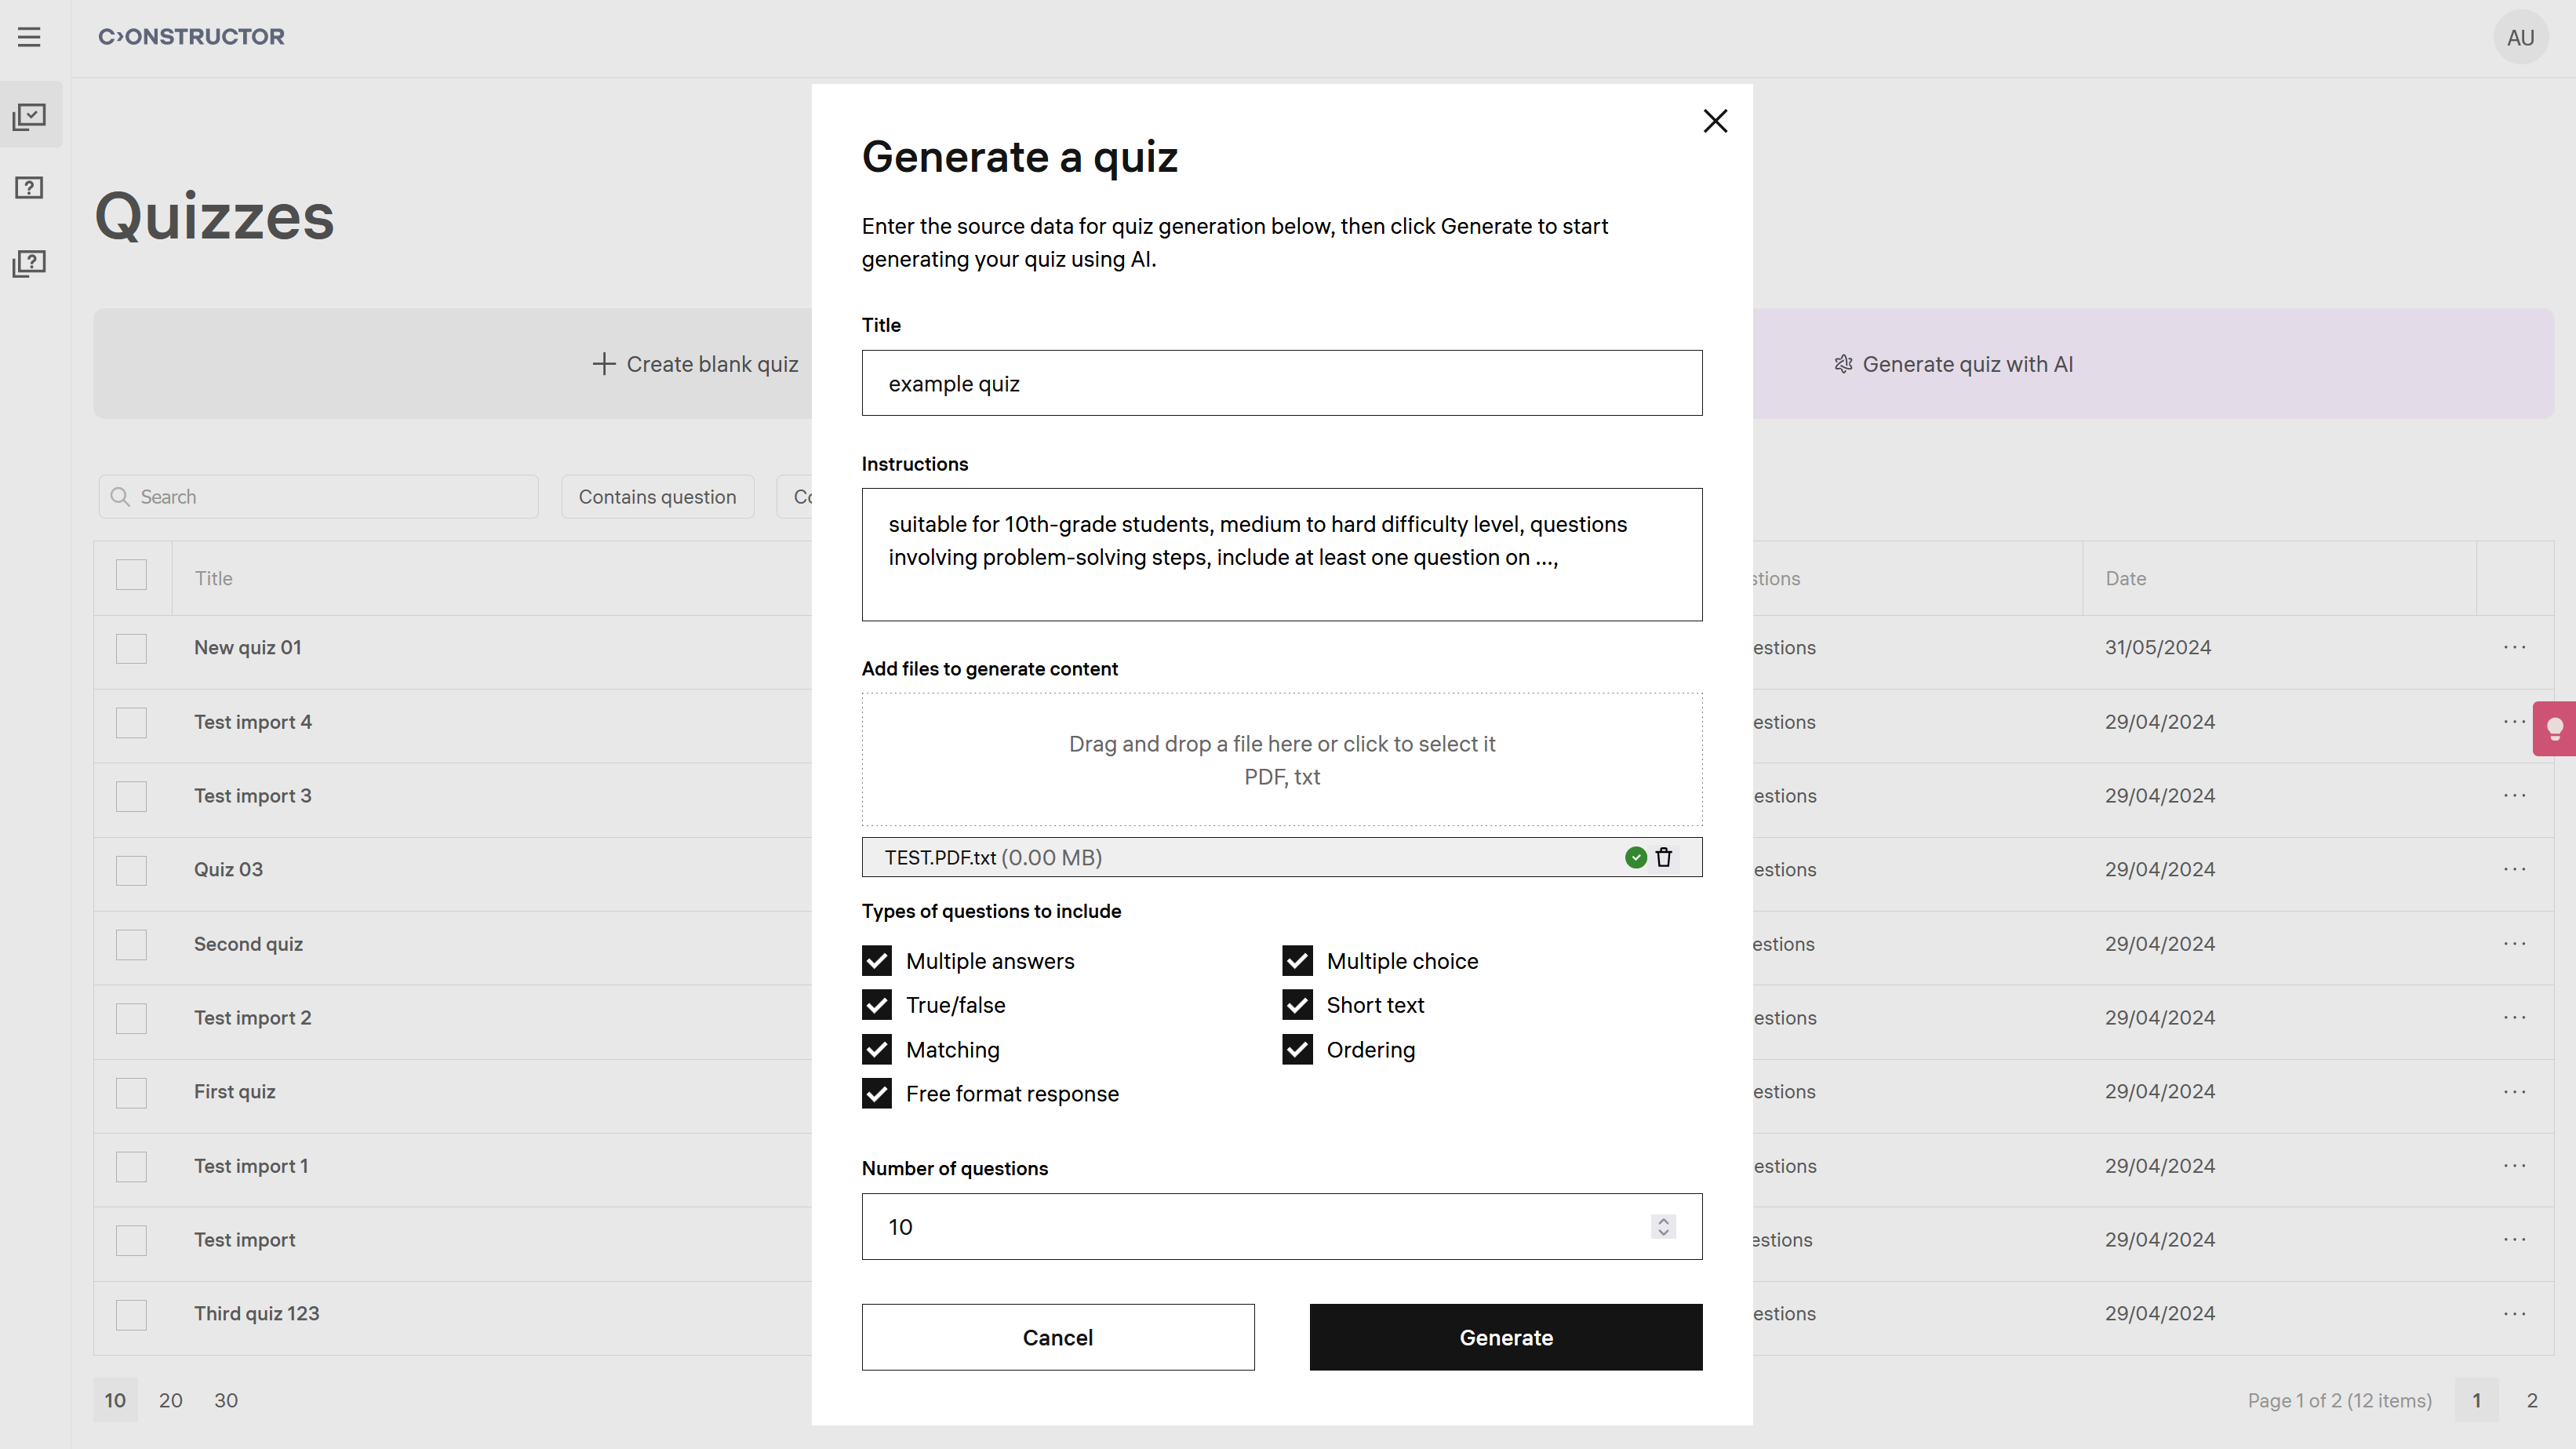Open the three-dots menu for New quiz 01
Screen dimensions: 2576x1449
[x=2514, y=648]
